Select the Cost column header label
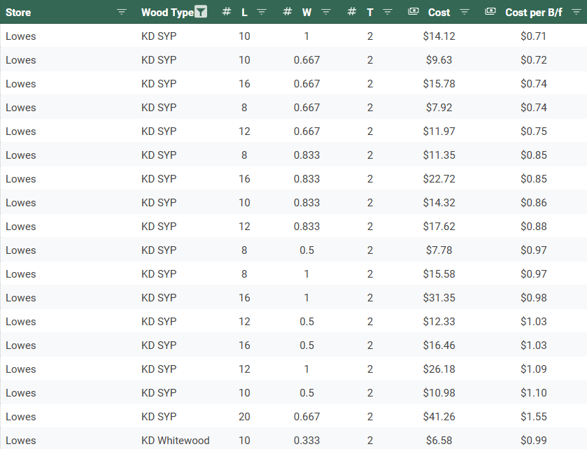 pos(439,13)
